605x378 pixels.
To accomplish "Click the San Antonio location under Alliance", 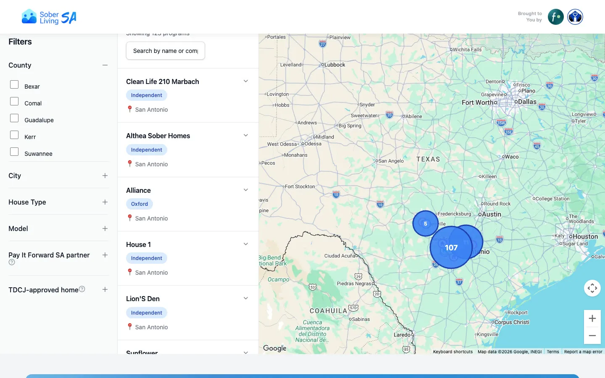I will tap(151, 218).
